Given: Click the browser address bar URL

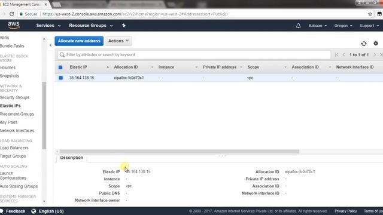Looking at the screenshot, I should click(135, 14).
